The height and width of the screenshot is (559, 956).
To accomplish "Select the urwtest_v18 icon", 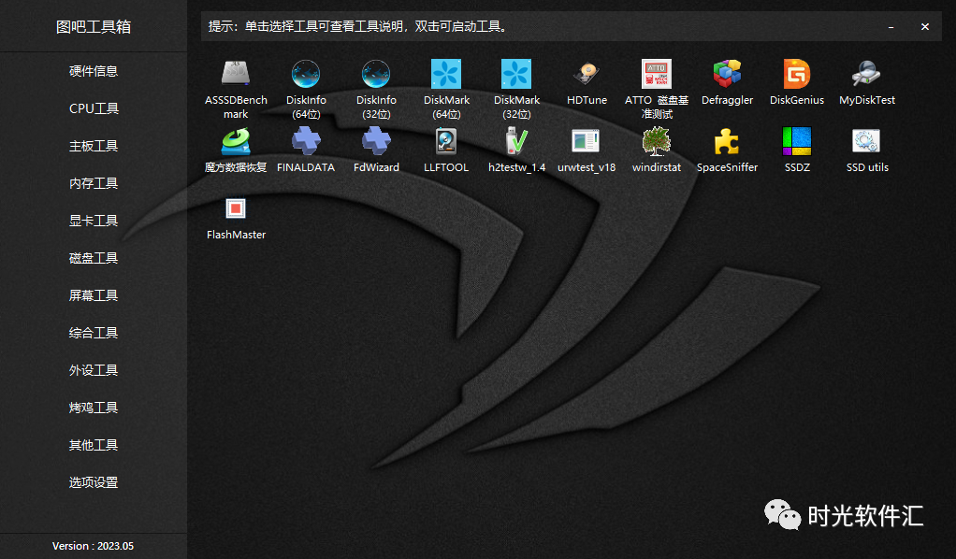I will 587,141.
